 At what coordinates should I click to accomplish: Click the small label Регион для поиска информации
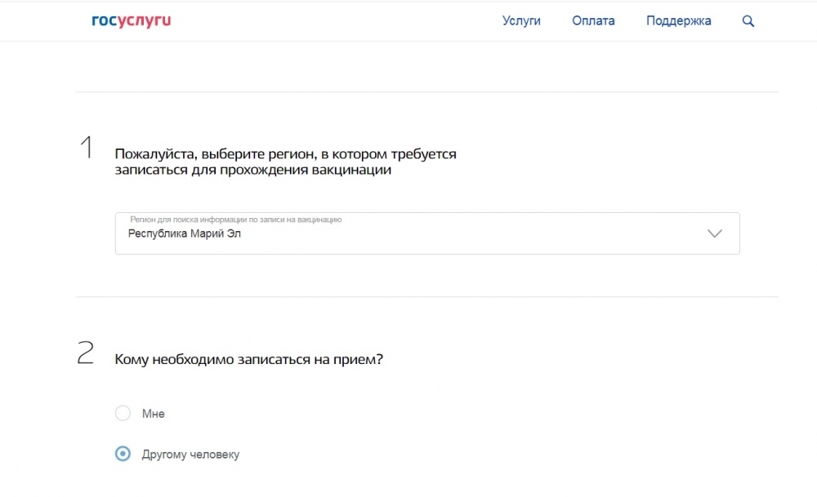(235, 220)
